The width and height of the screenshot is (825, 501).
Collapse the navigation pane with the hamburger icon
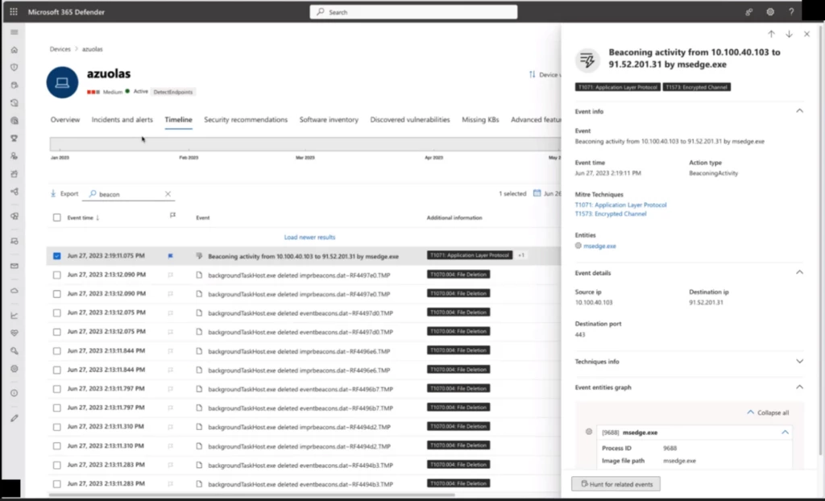(x=13, y=32)
